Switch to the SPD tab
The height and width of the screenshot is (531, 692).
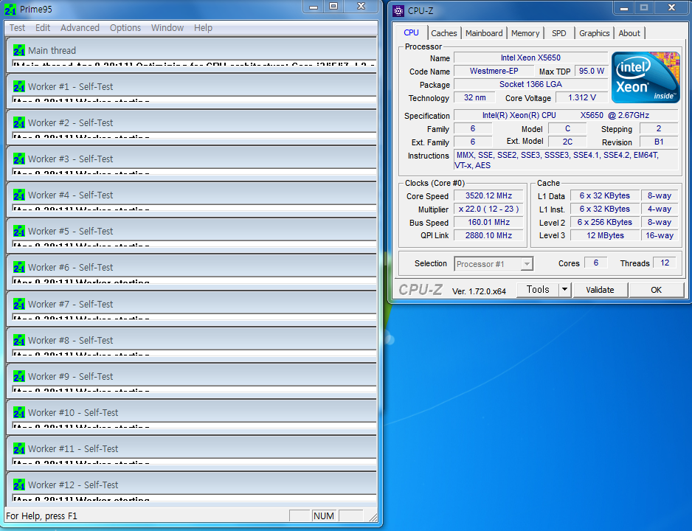(558, 33)
